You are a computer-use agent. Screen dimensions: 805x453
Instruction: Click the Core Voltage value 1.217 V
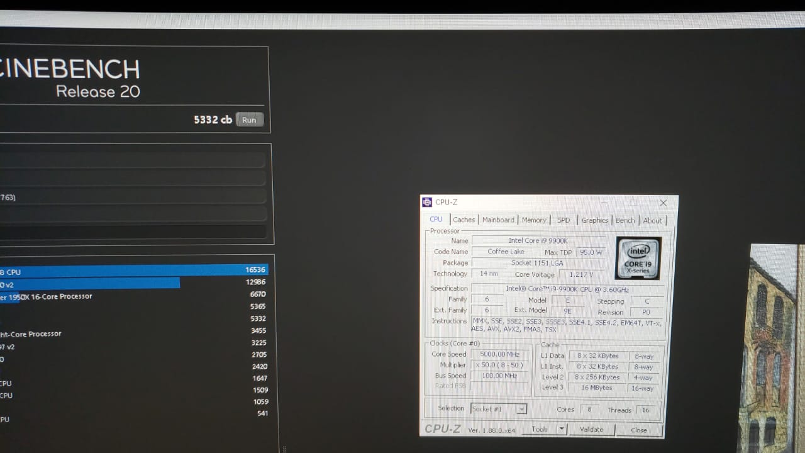click(582, 274)
